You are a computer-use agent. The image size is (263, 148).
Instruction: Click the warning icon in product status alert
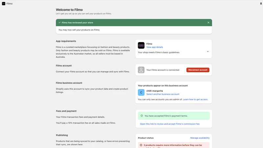coord(141,145)
